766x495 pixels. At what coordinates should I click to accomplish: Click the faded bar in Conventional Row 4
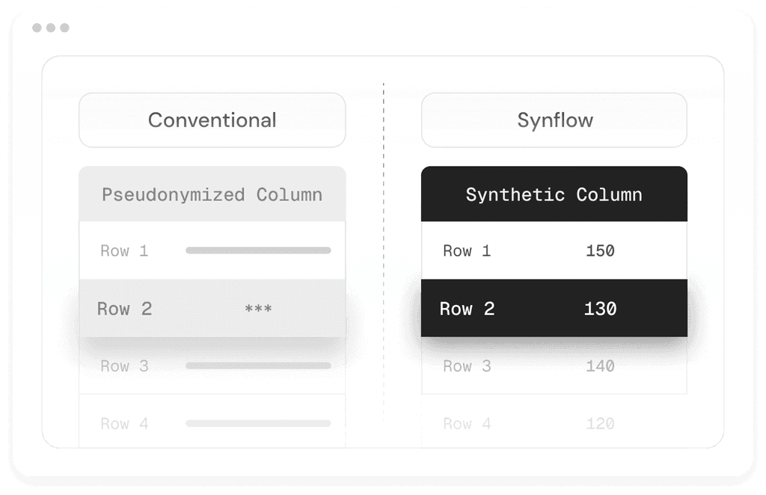point(258,423)
